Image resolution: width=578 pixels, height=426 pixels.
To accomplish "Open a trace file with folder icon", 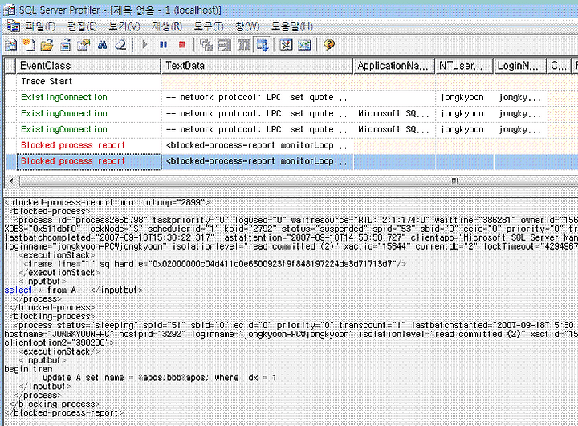I will coord(47,45).
